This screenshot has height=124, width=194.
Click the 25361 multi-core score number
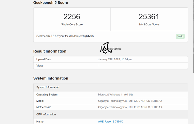click(149, 17)
